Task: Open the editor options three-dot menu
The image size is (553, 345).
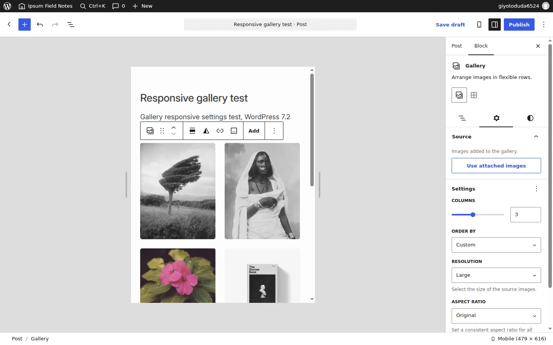Action: click(x=544, y=25)
